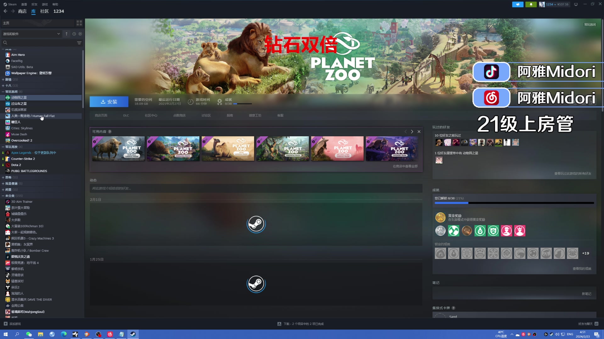Open the Steam taskbar icon

[x=133, y=334]
